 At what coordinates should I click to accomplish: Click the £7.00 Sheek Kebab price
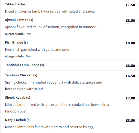click(x=130, y=98)
